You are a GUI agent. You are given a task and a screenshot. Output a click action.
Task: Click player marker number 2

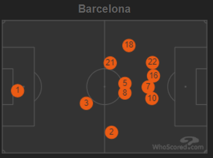(x=112, y=132)
